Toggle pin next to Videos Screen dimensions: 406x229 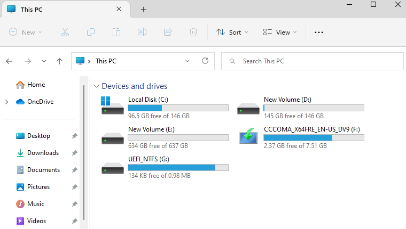pyautogui.click(x=75, y=221)
